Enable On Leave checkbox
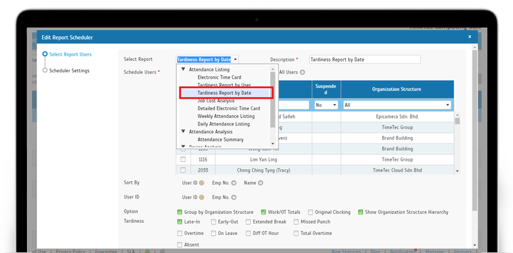 pos(214,233)
